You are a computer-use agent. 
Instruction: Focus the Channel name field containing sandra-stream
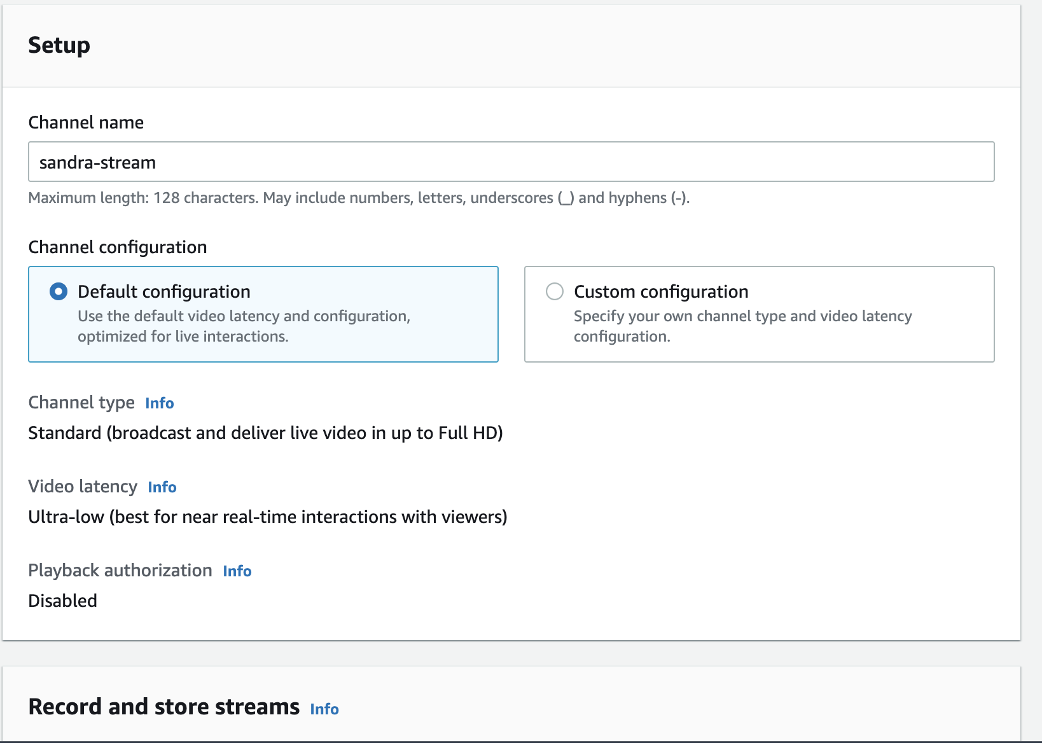(x=511, y=162)
